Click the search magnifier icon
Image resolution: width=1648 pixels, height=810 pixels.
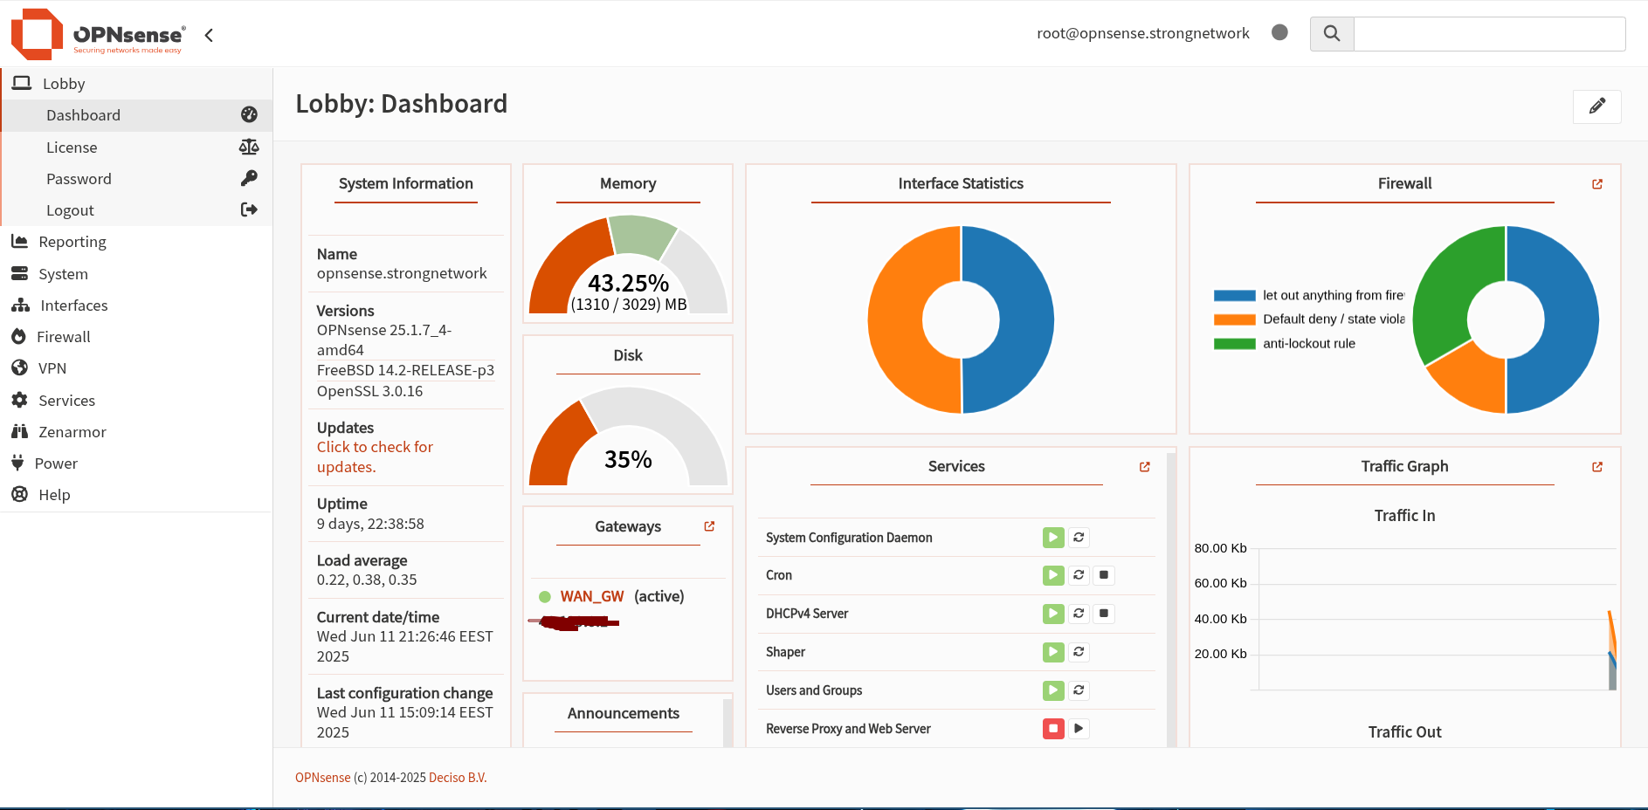1331,34
